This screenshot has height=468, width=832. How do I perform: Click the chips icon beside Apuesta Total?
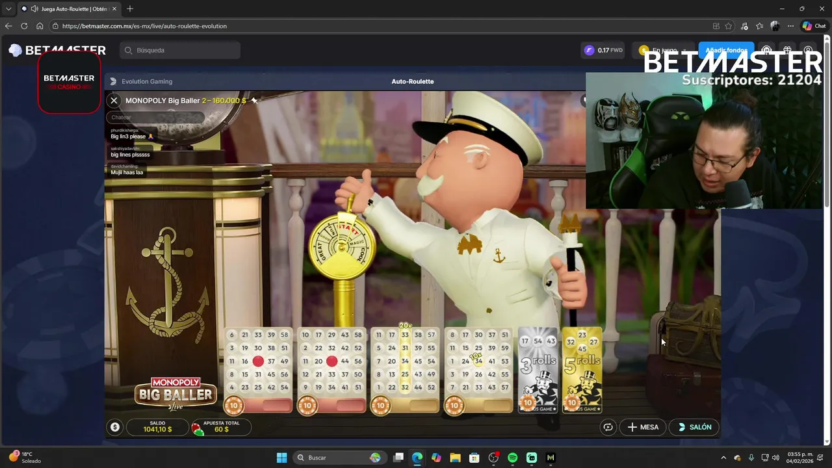[x=196, y=428]
